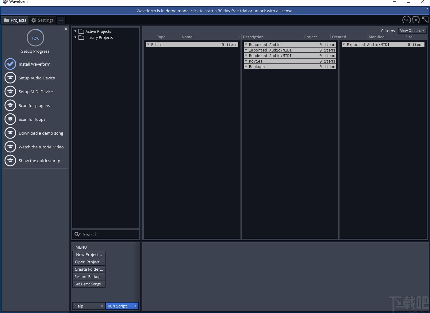
Task: Select the Library Projects tree label
Action: click(99, 37)
